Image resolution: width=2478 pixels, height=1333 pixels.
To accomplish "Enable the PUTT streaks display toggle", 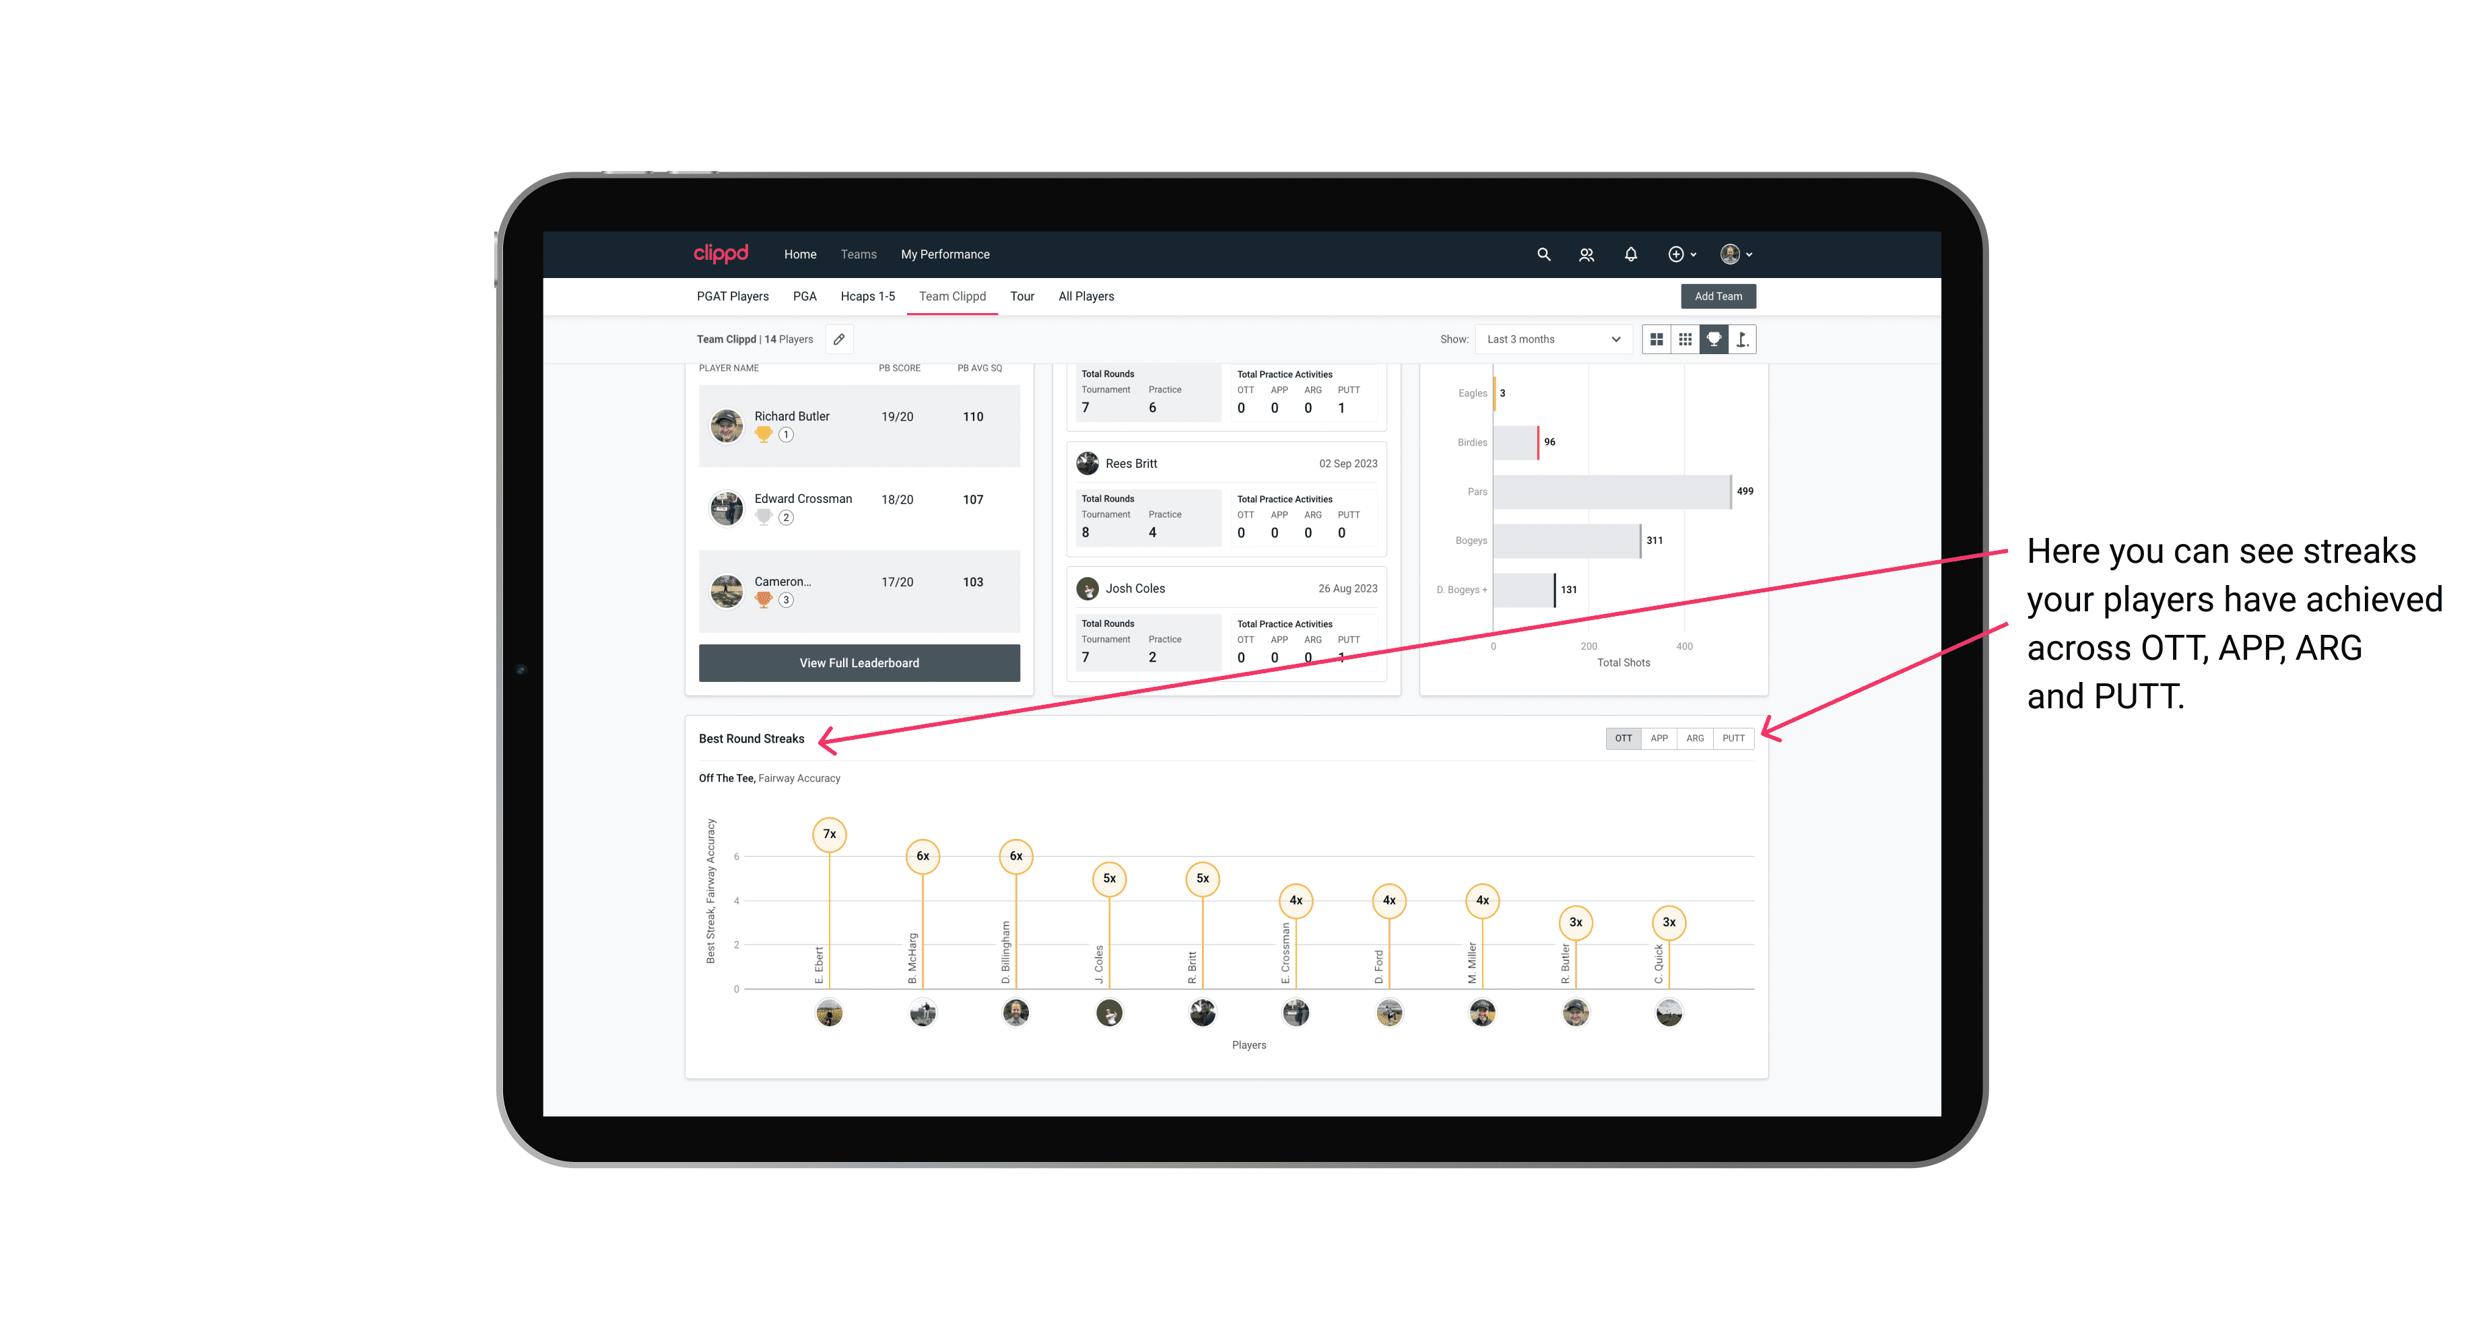I will (1735, 739).
